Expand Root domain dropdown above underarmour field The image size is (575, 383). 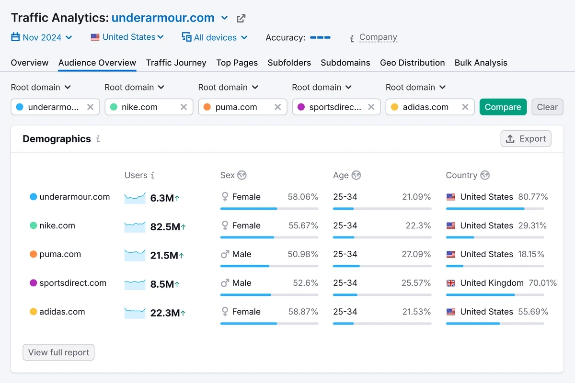(41, 87)
